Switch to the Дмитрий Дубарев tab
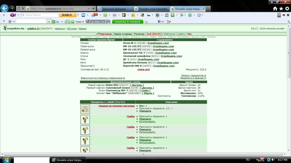The width and height of the screenshot is (291, 163). [115, 9]
